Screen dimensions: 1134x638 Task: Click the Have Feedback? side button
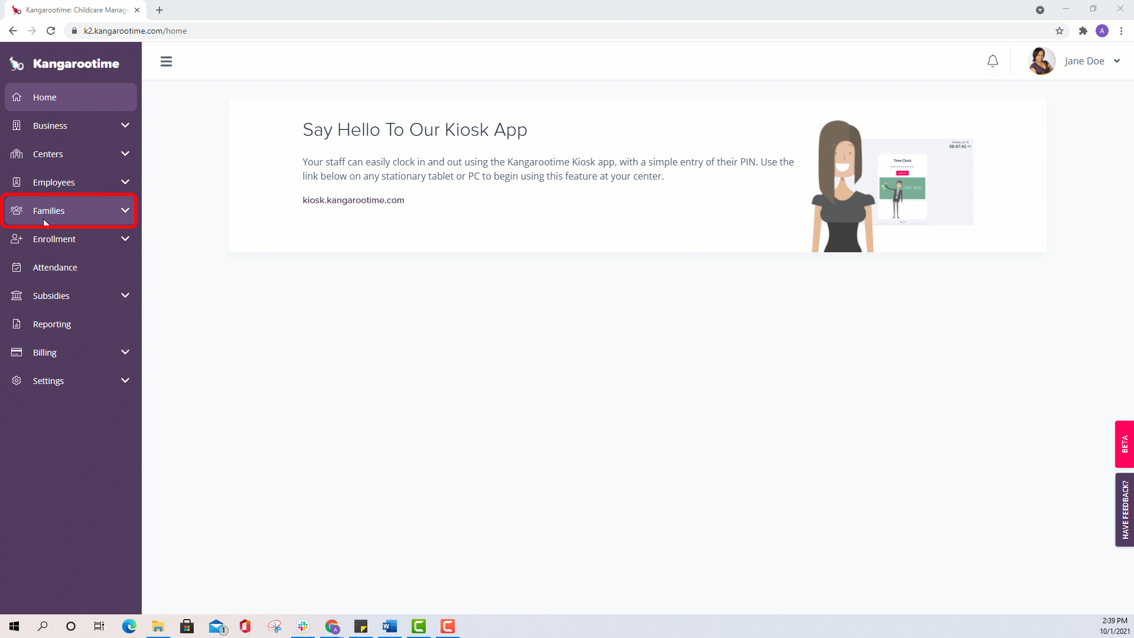1125,509
